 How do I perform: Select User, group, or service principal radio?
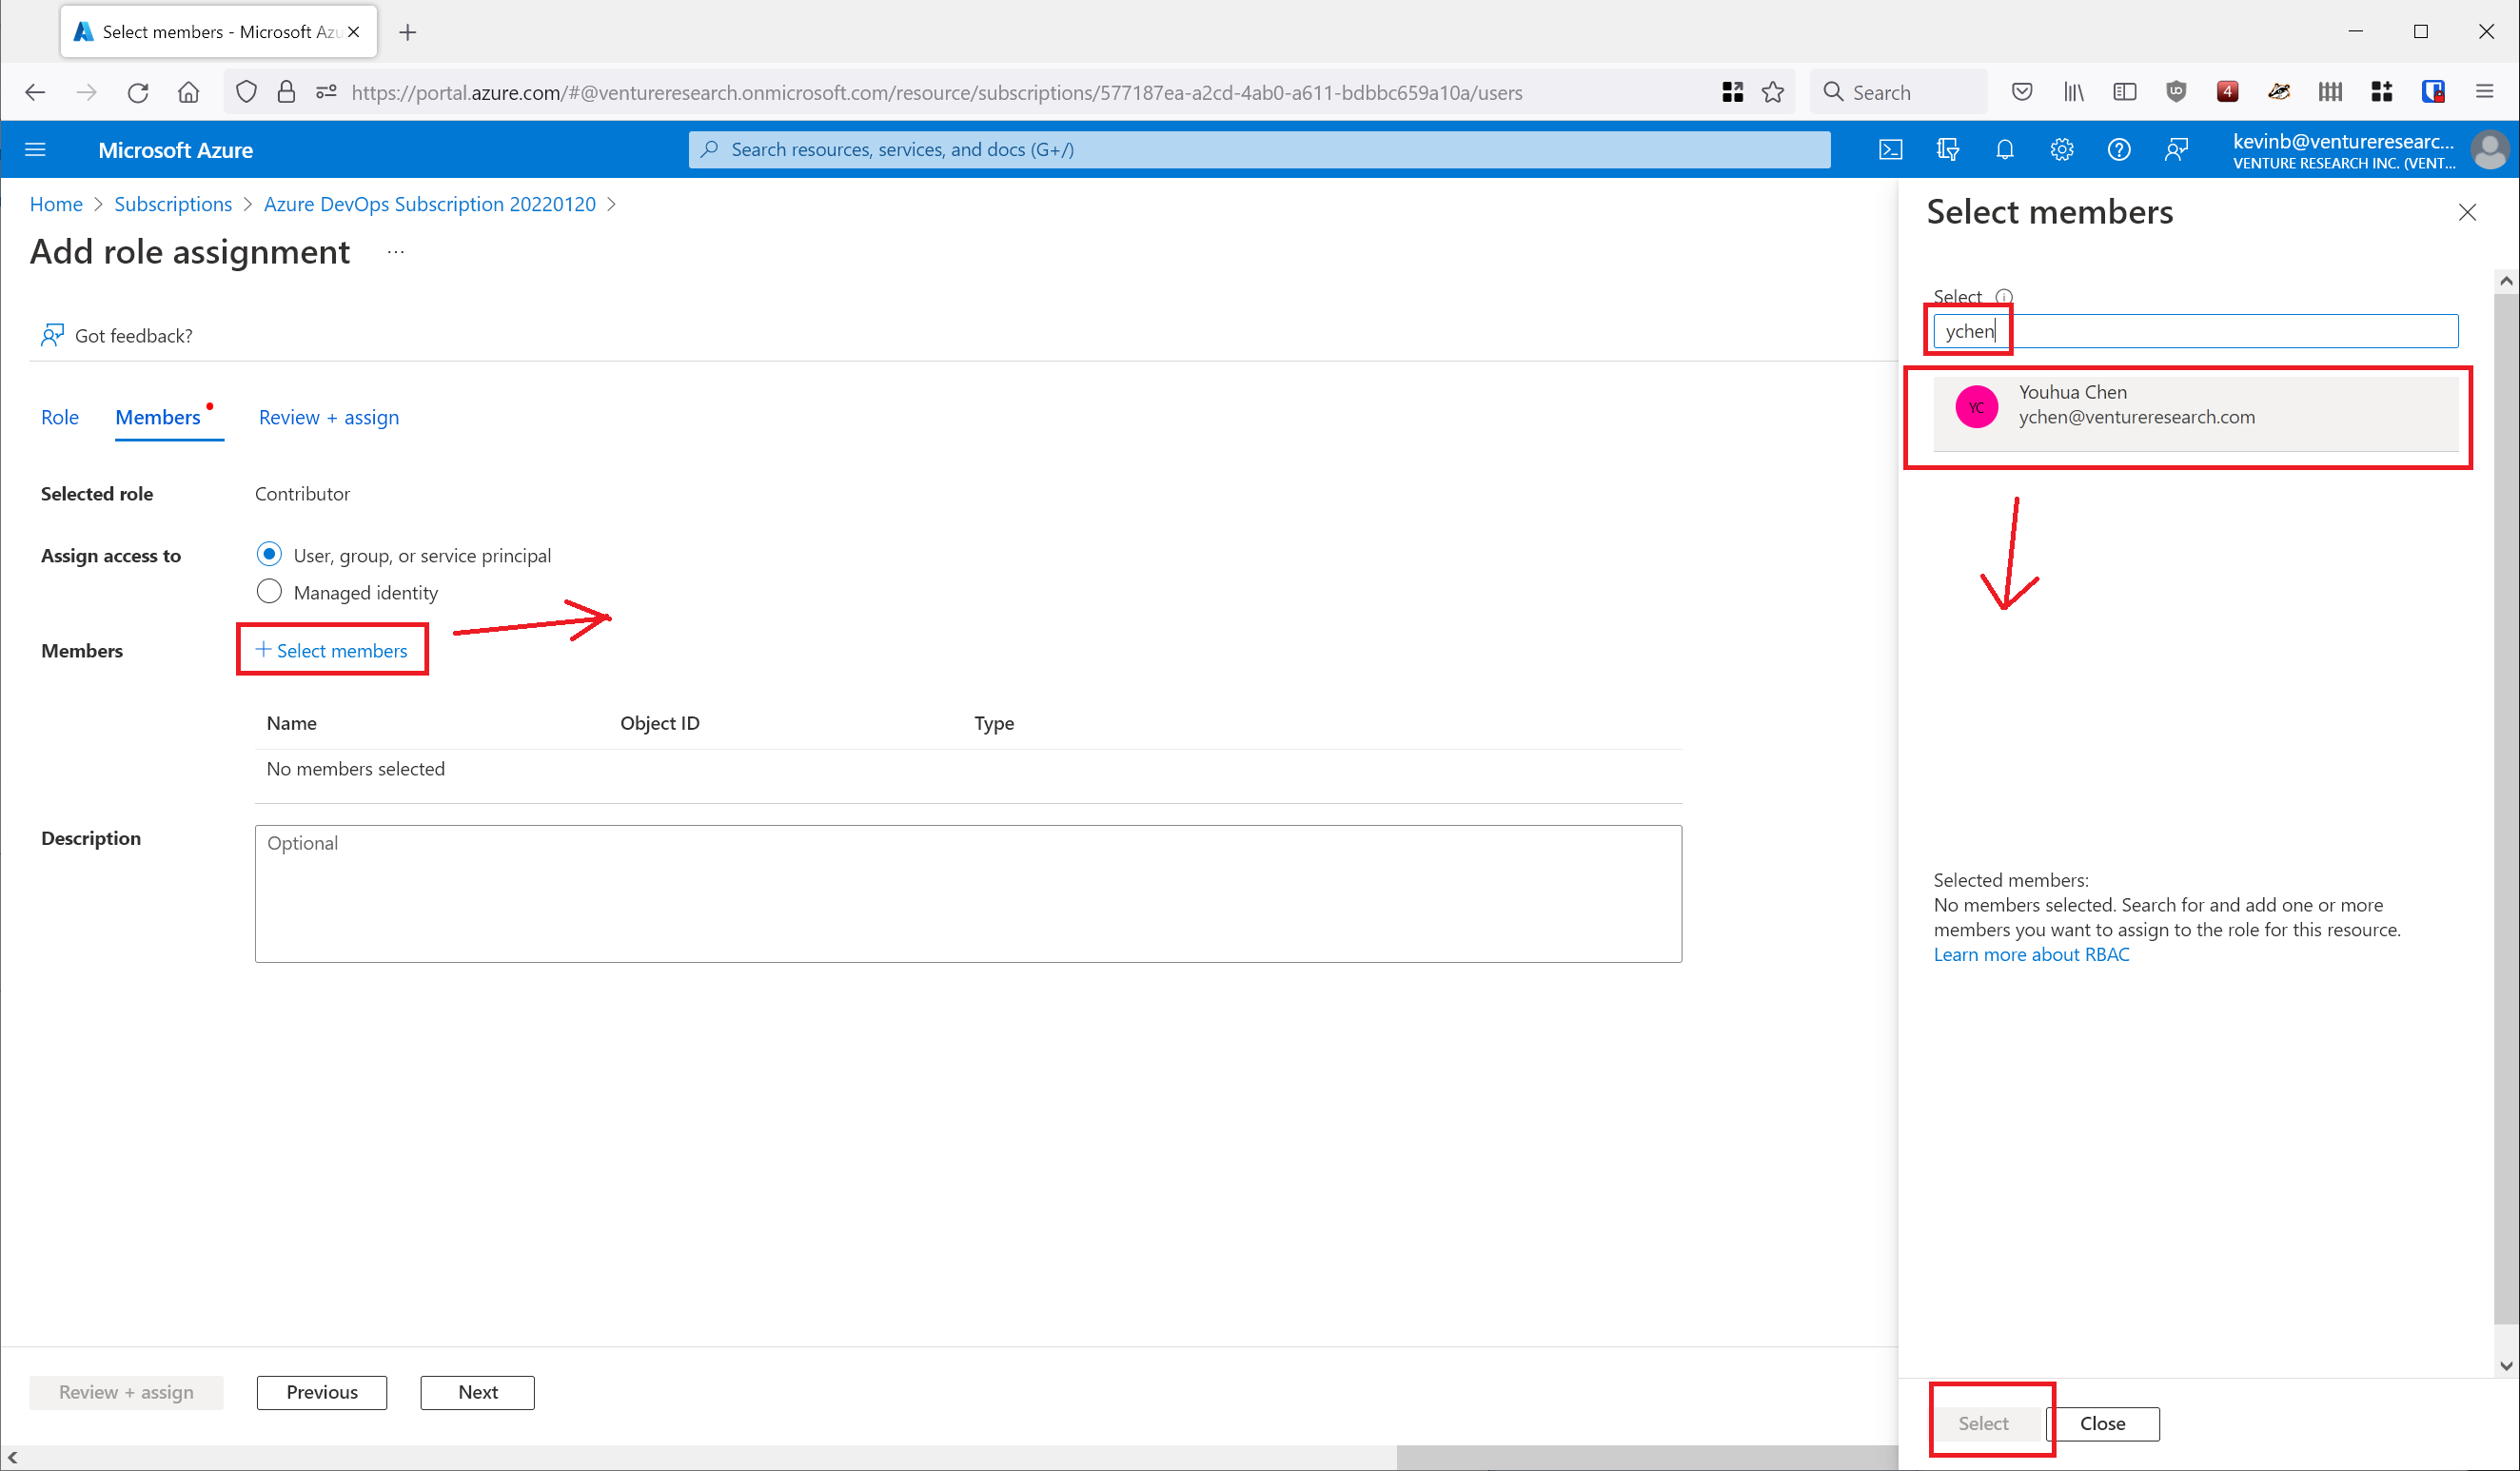[269, 554]
